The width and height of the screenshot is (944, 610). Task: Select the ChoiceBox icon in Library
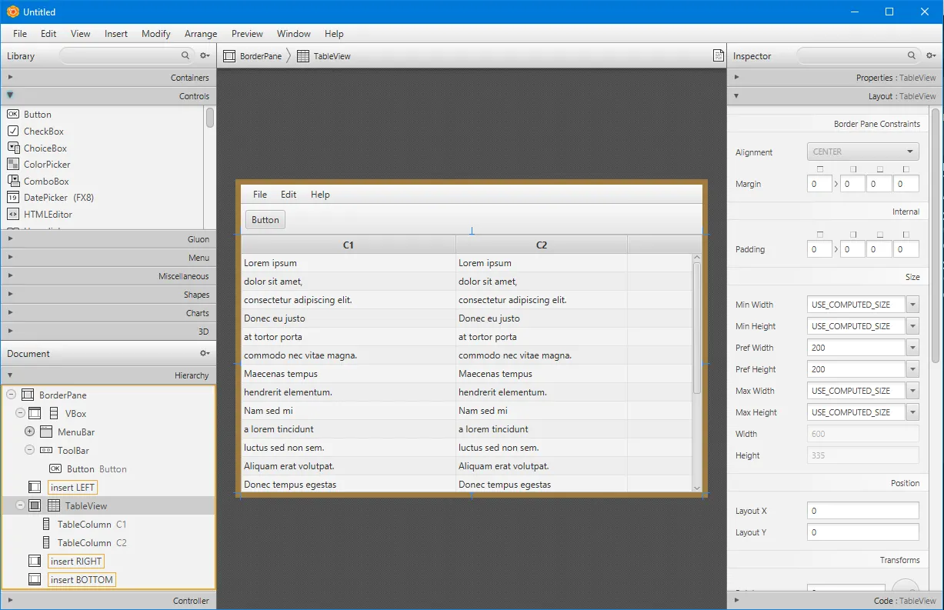[12, 148]
